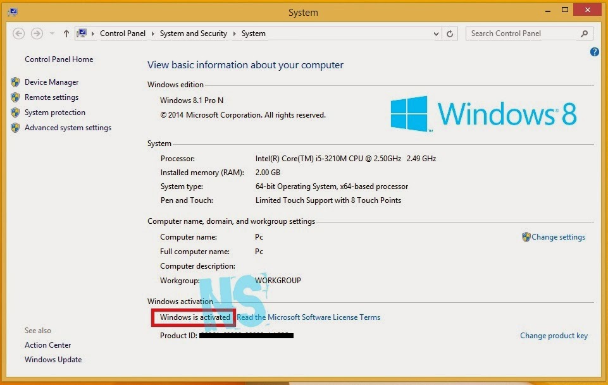Select the WORKGROUP value
608x385 pixels.
coord(278,281)
